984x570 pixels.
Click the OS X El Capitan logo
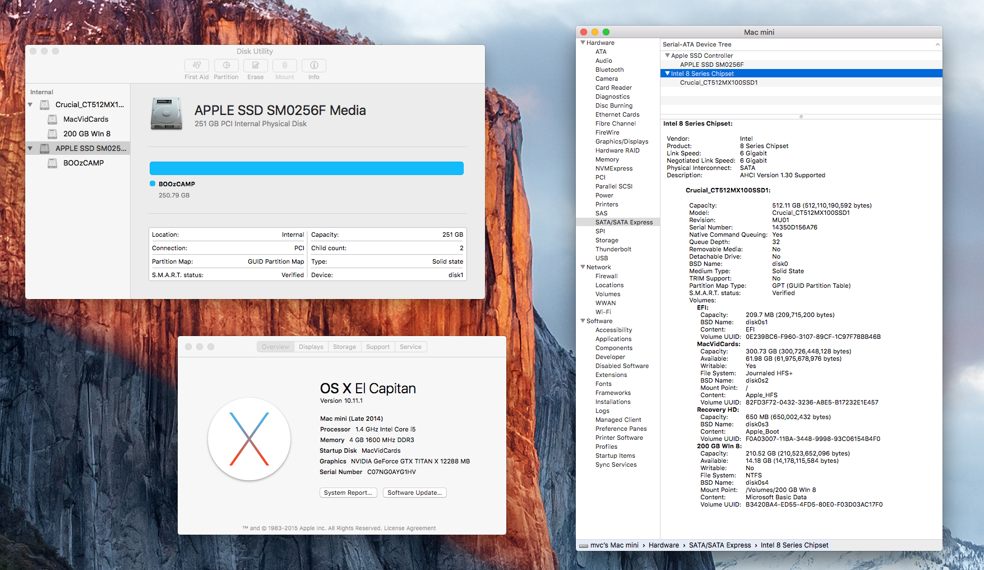[x=250, y=439]
